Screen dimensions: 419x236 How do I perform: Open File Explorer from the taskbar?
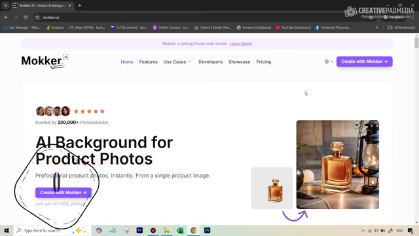166,230
